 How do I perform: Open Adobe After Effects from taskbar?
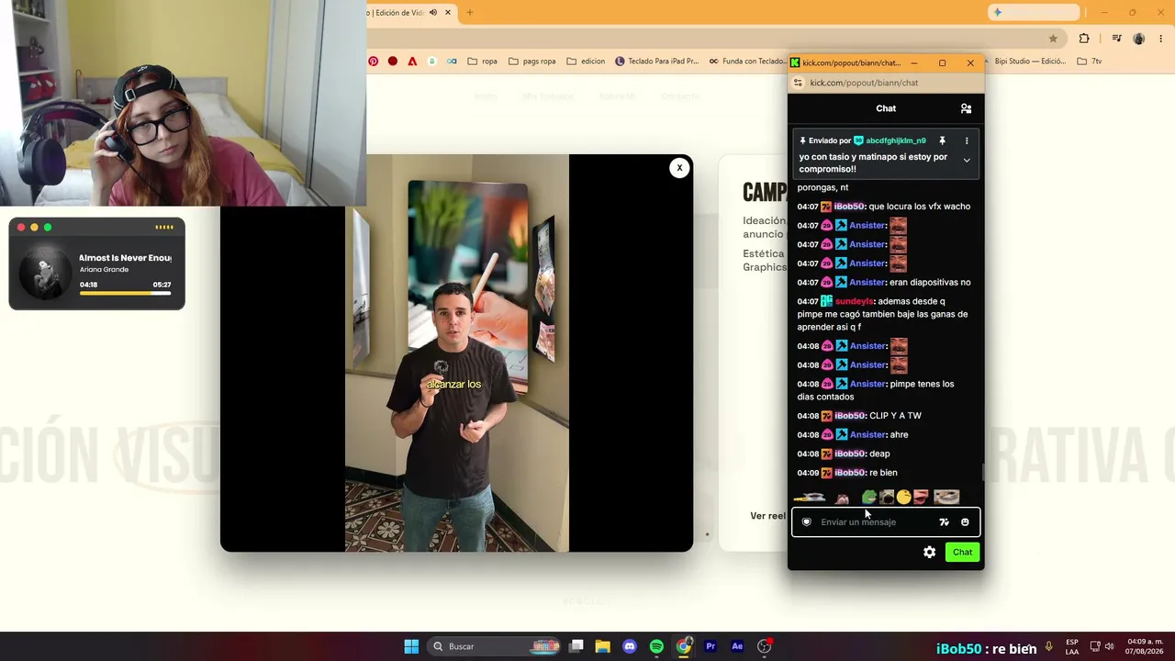coord(737,646)
